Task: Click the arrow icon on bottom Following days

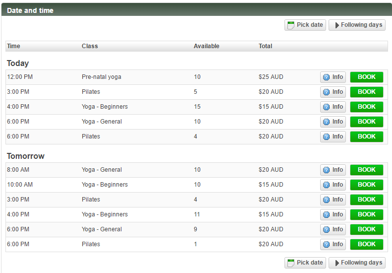Action: click(x=337, y=263)
